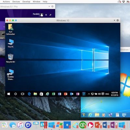Open iTunes from the Dock
This screenshot has height=130, width=130.
(x=20, y=125)
